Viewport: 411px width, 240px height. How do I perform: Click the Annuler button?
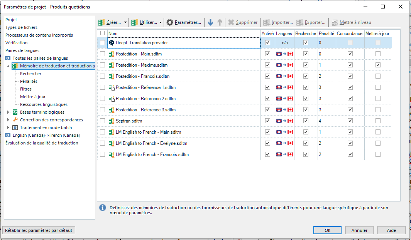(359, 230)
